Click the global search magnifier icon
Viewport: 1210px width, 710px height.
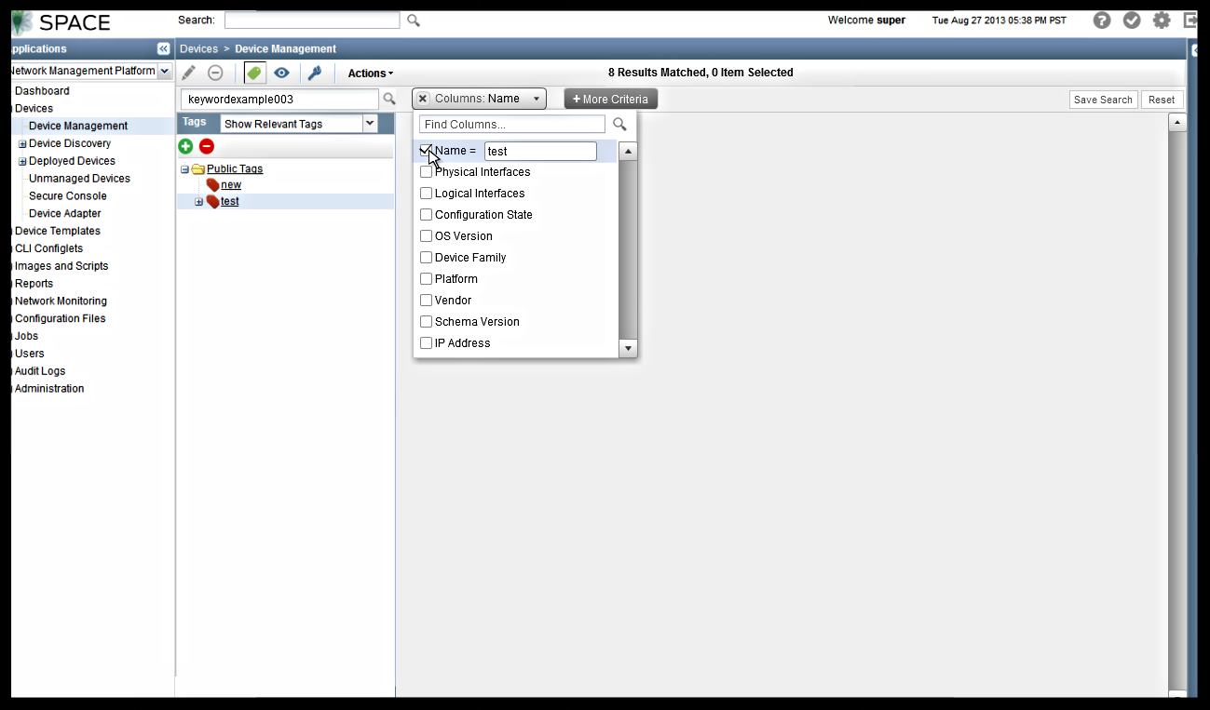pos(414,20)
